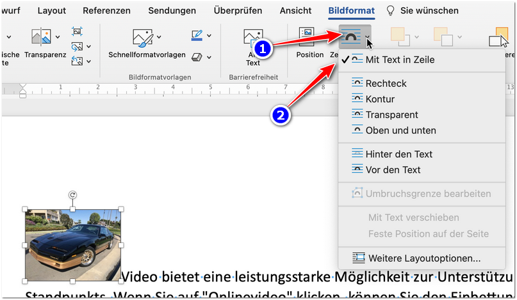Select the Bildrahmen pen border icon
The height and width of the screenshot is (300, 517).
[x=197, y=36]
